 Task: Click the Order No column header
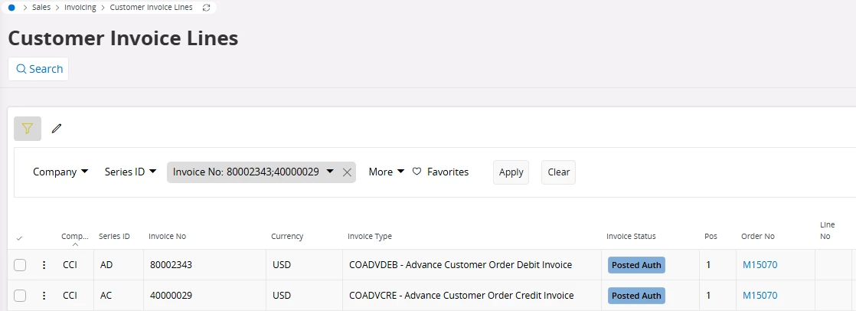(758, 237)
